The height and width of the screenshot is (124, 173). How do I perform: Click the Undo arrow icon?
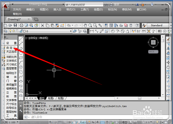pyautogui.click(x=69, y=25)
